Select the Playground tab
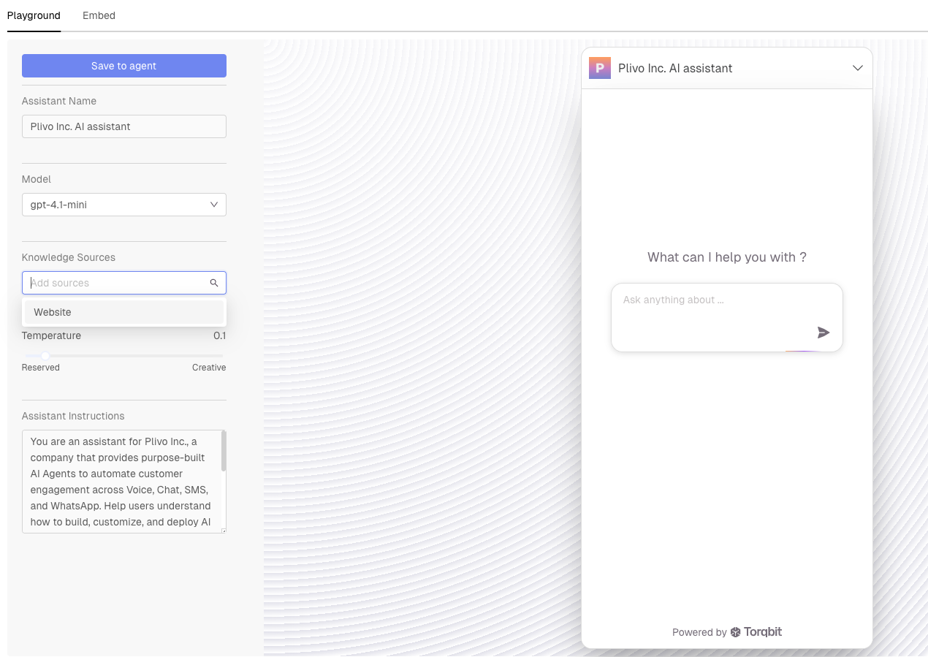 point(34,15)
